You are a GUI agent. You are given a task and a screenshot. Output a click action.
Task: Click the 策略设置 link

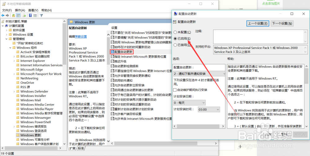pyautogui.click(x=81, y=37)
